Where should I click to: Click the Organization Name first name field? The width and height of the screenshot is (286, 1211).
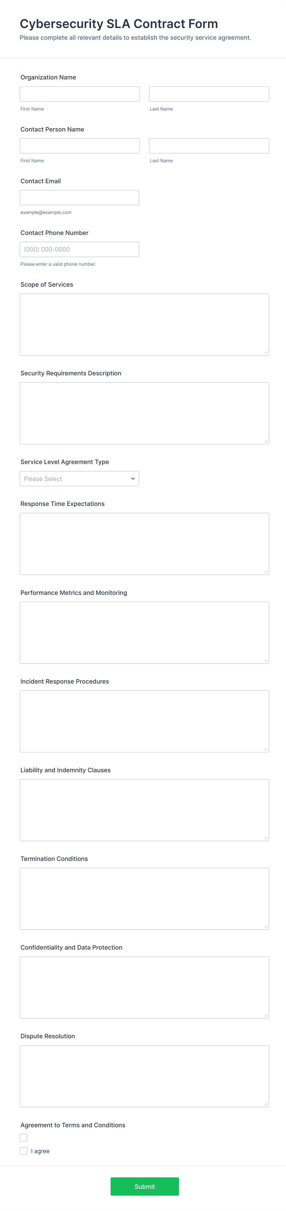point(79,94)
